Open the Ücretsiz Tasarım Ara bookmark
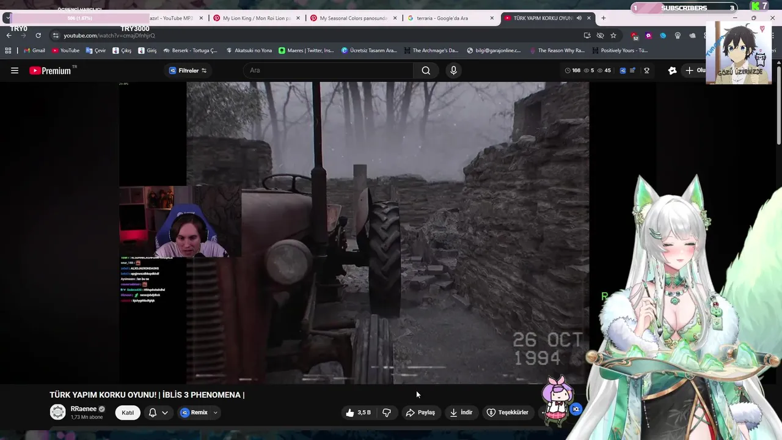Screen dimensions: 782x440 point(369,51)
